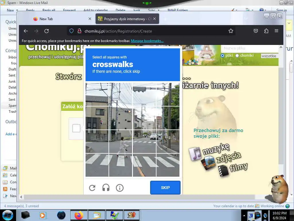This screenshot has width=294, height=221.
Task: Open the Windows Start button
Action: (x=8, y=215)
